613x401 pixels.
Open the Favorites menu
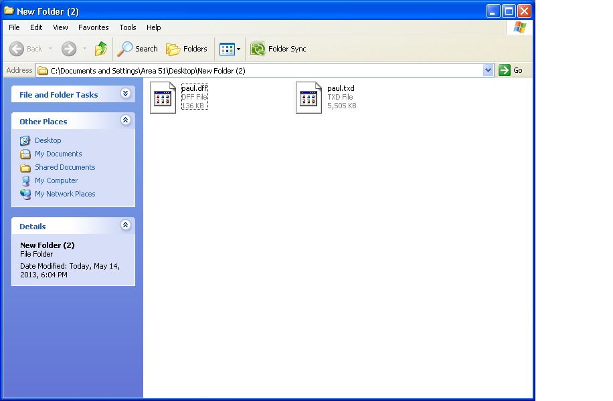pos(94,27)
